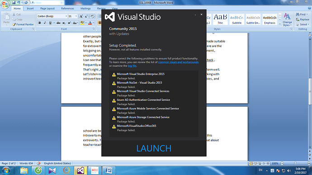Open the Replace dialog

click(x=303, y=19)
